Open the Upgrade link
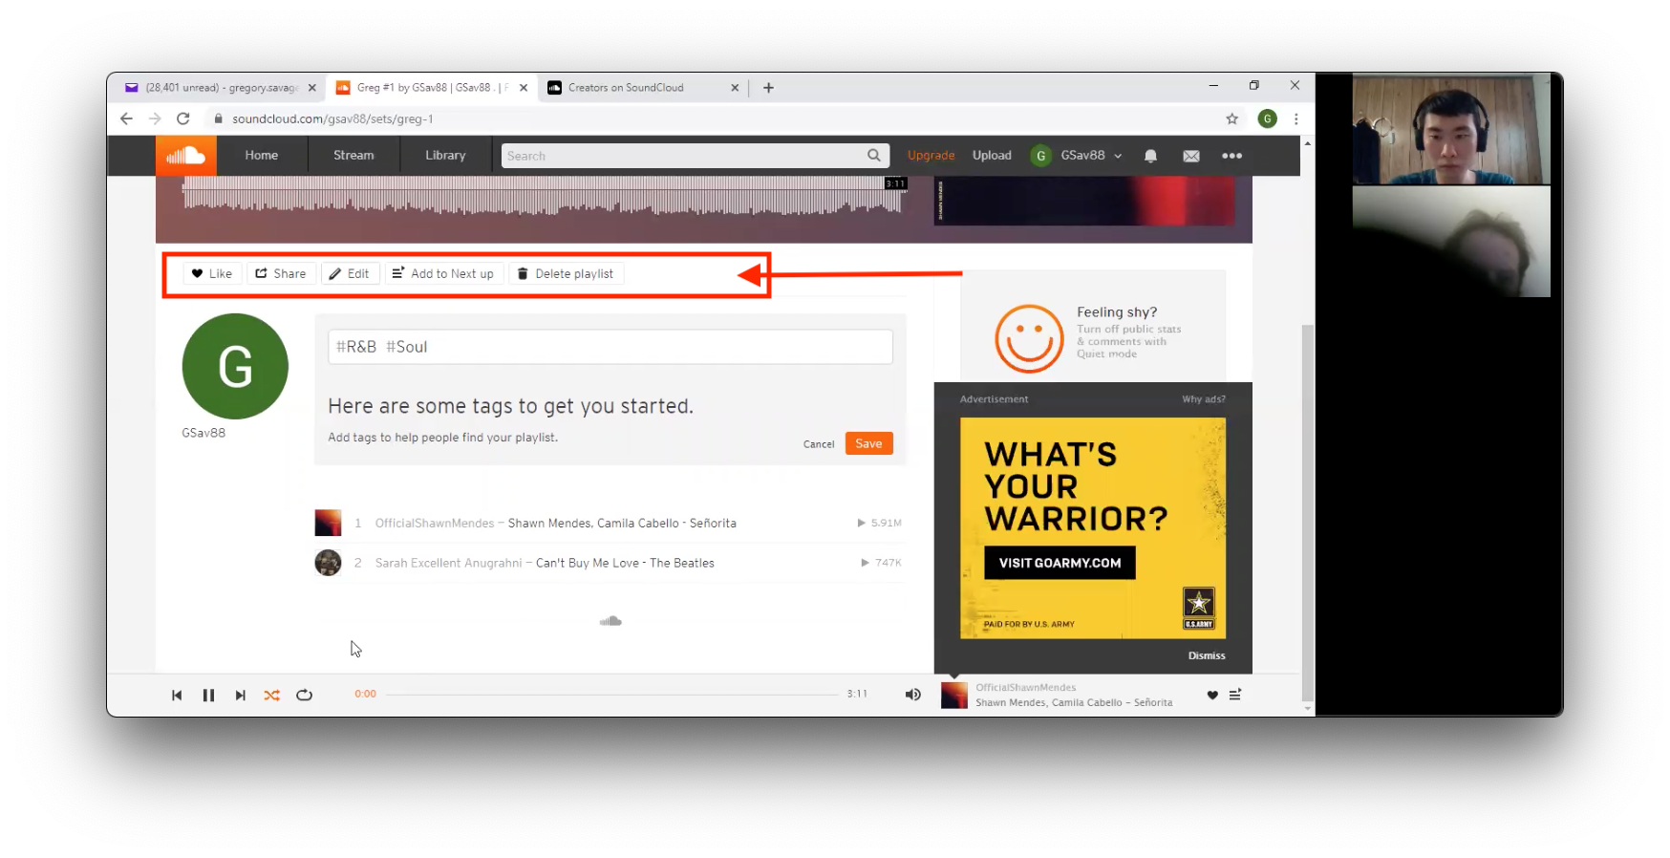The height and width of the screenshot is (858, 1670). pyautogui.click(x=931, y=156)
